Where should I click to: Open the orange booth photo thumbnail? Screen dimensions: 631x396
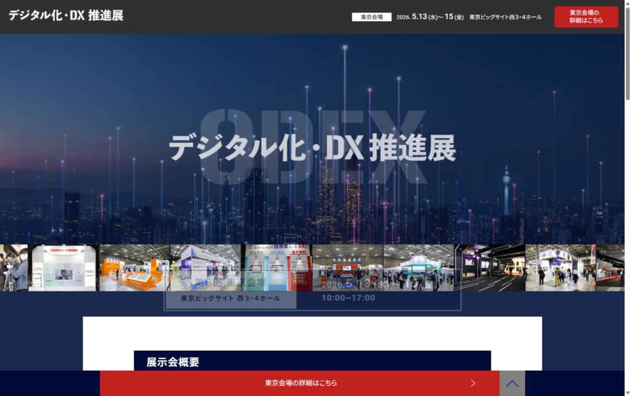point(134,267)
